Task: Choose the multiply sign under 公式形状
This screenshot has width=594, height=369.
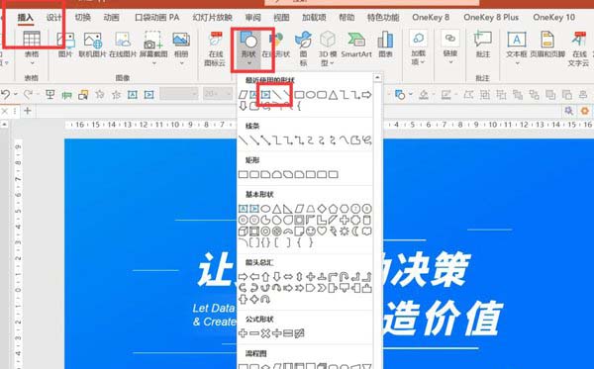Action: [265, 333]
